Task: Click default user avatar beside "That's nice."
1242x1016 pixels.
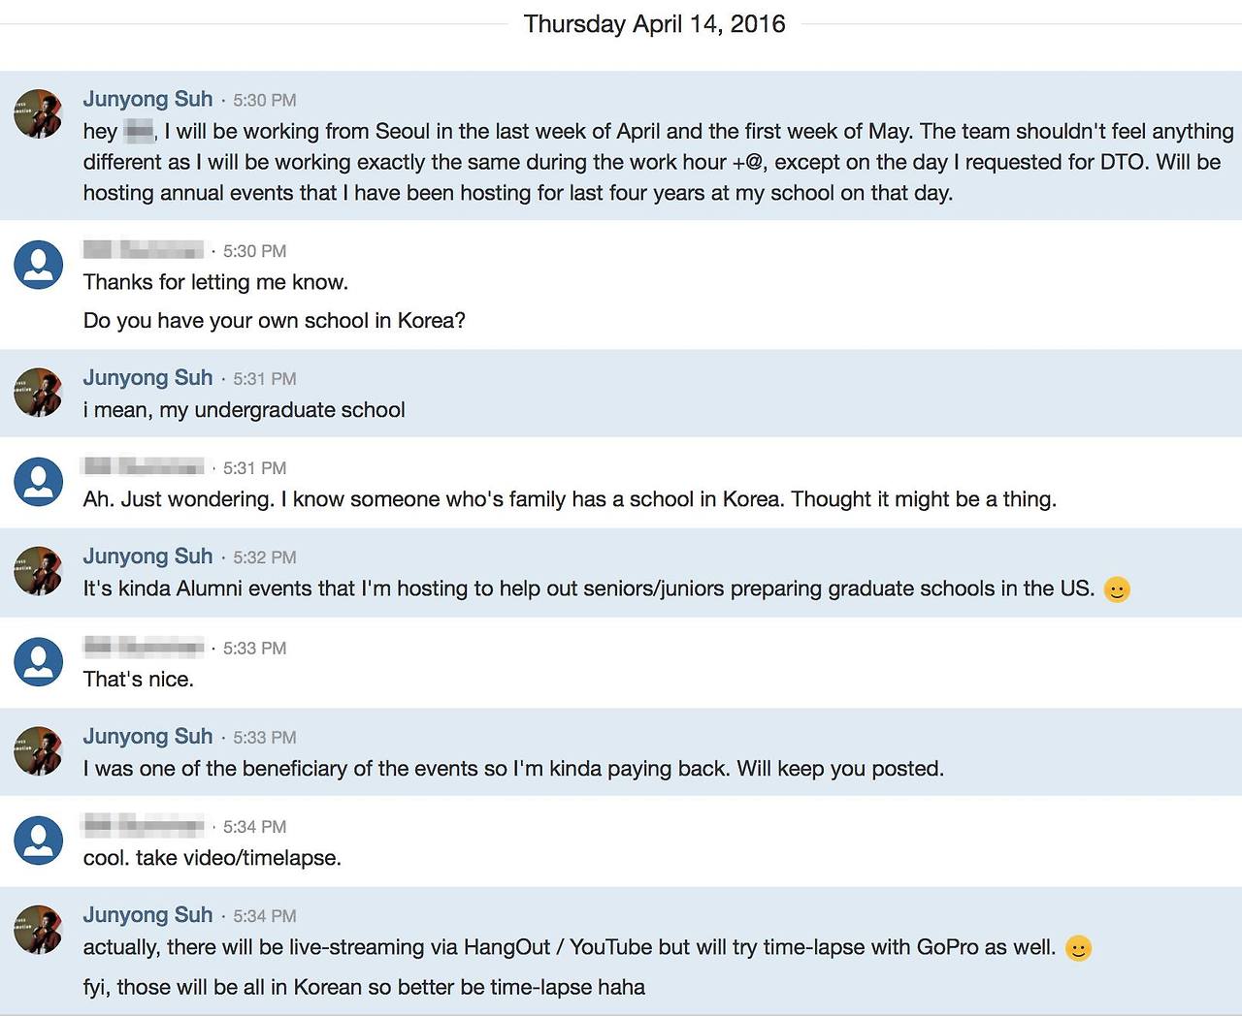Action: tap(39, 662)
